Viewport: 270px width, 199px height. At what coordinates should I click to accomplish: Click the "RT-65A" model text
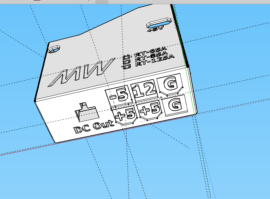coord(150,51)
